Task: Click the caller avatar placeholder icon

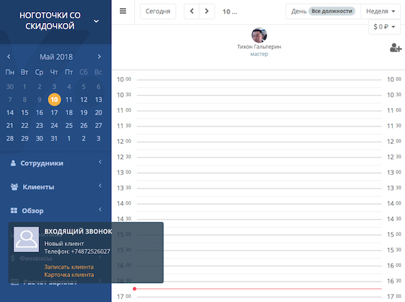Action: tap(26, 239)
